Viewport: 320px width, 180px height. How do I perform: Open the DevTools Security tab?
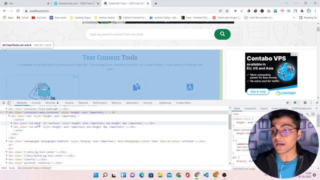click(x=147, y=103)
